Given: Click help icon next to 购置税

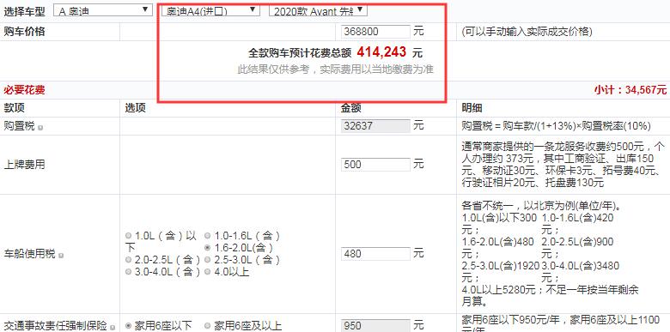Looking at the screenshot, I should point(40,127).
